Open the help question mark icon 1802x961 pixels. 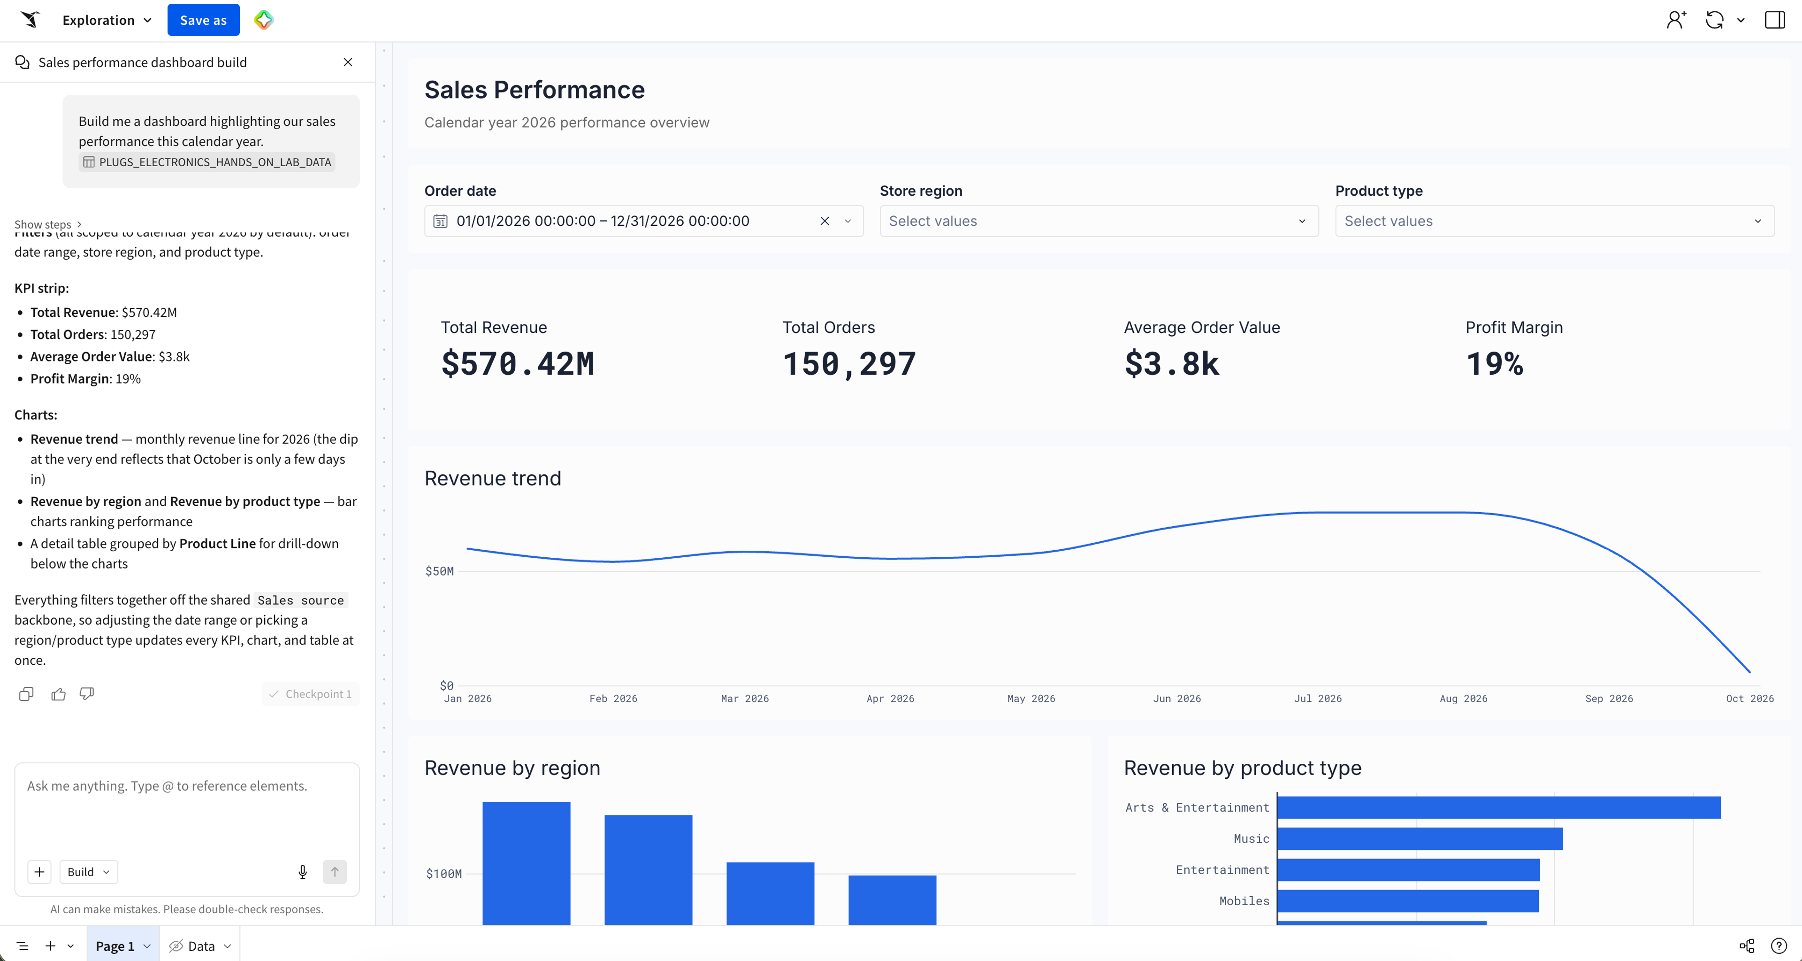[x=1779, y=946]
